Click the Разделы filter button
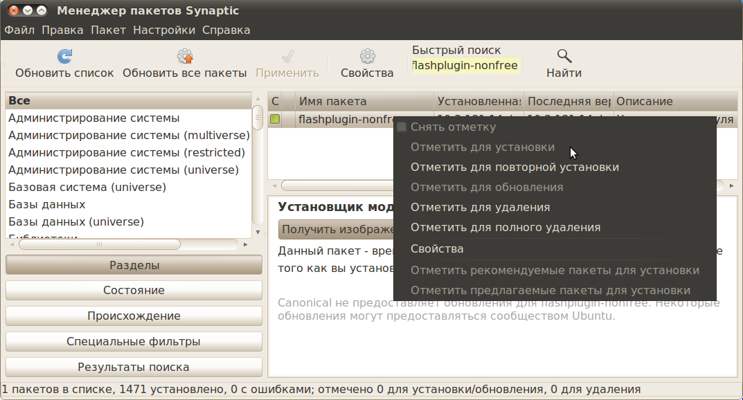 [134, 265]
